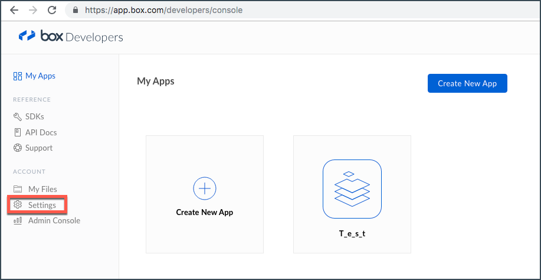Click the My Files folder icon

coord(17,189)
